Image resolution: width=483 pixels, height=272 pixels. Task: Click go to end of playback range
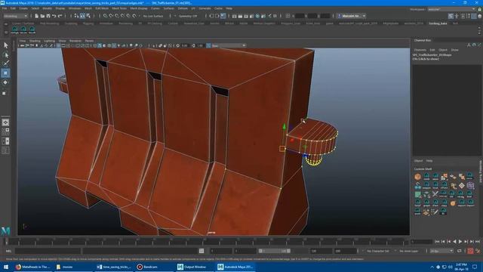(x=478, y=242)
